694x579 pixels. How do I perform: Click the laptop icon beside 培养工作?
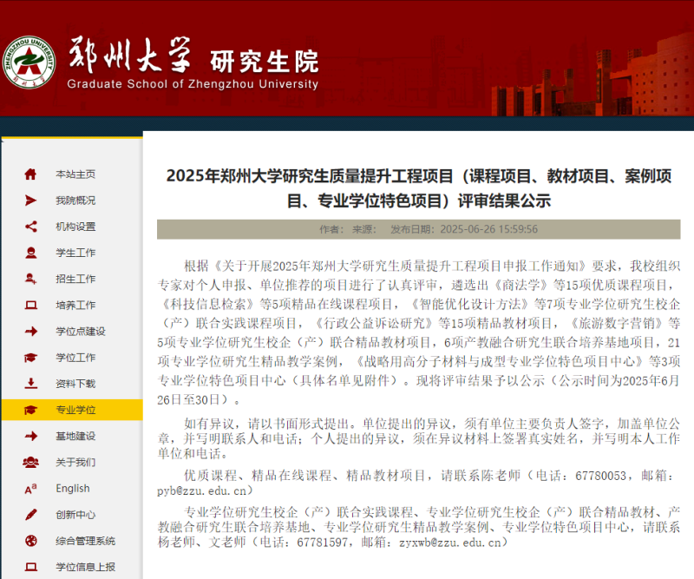pyautogui.click(x=30, y=305)
